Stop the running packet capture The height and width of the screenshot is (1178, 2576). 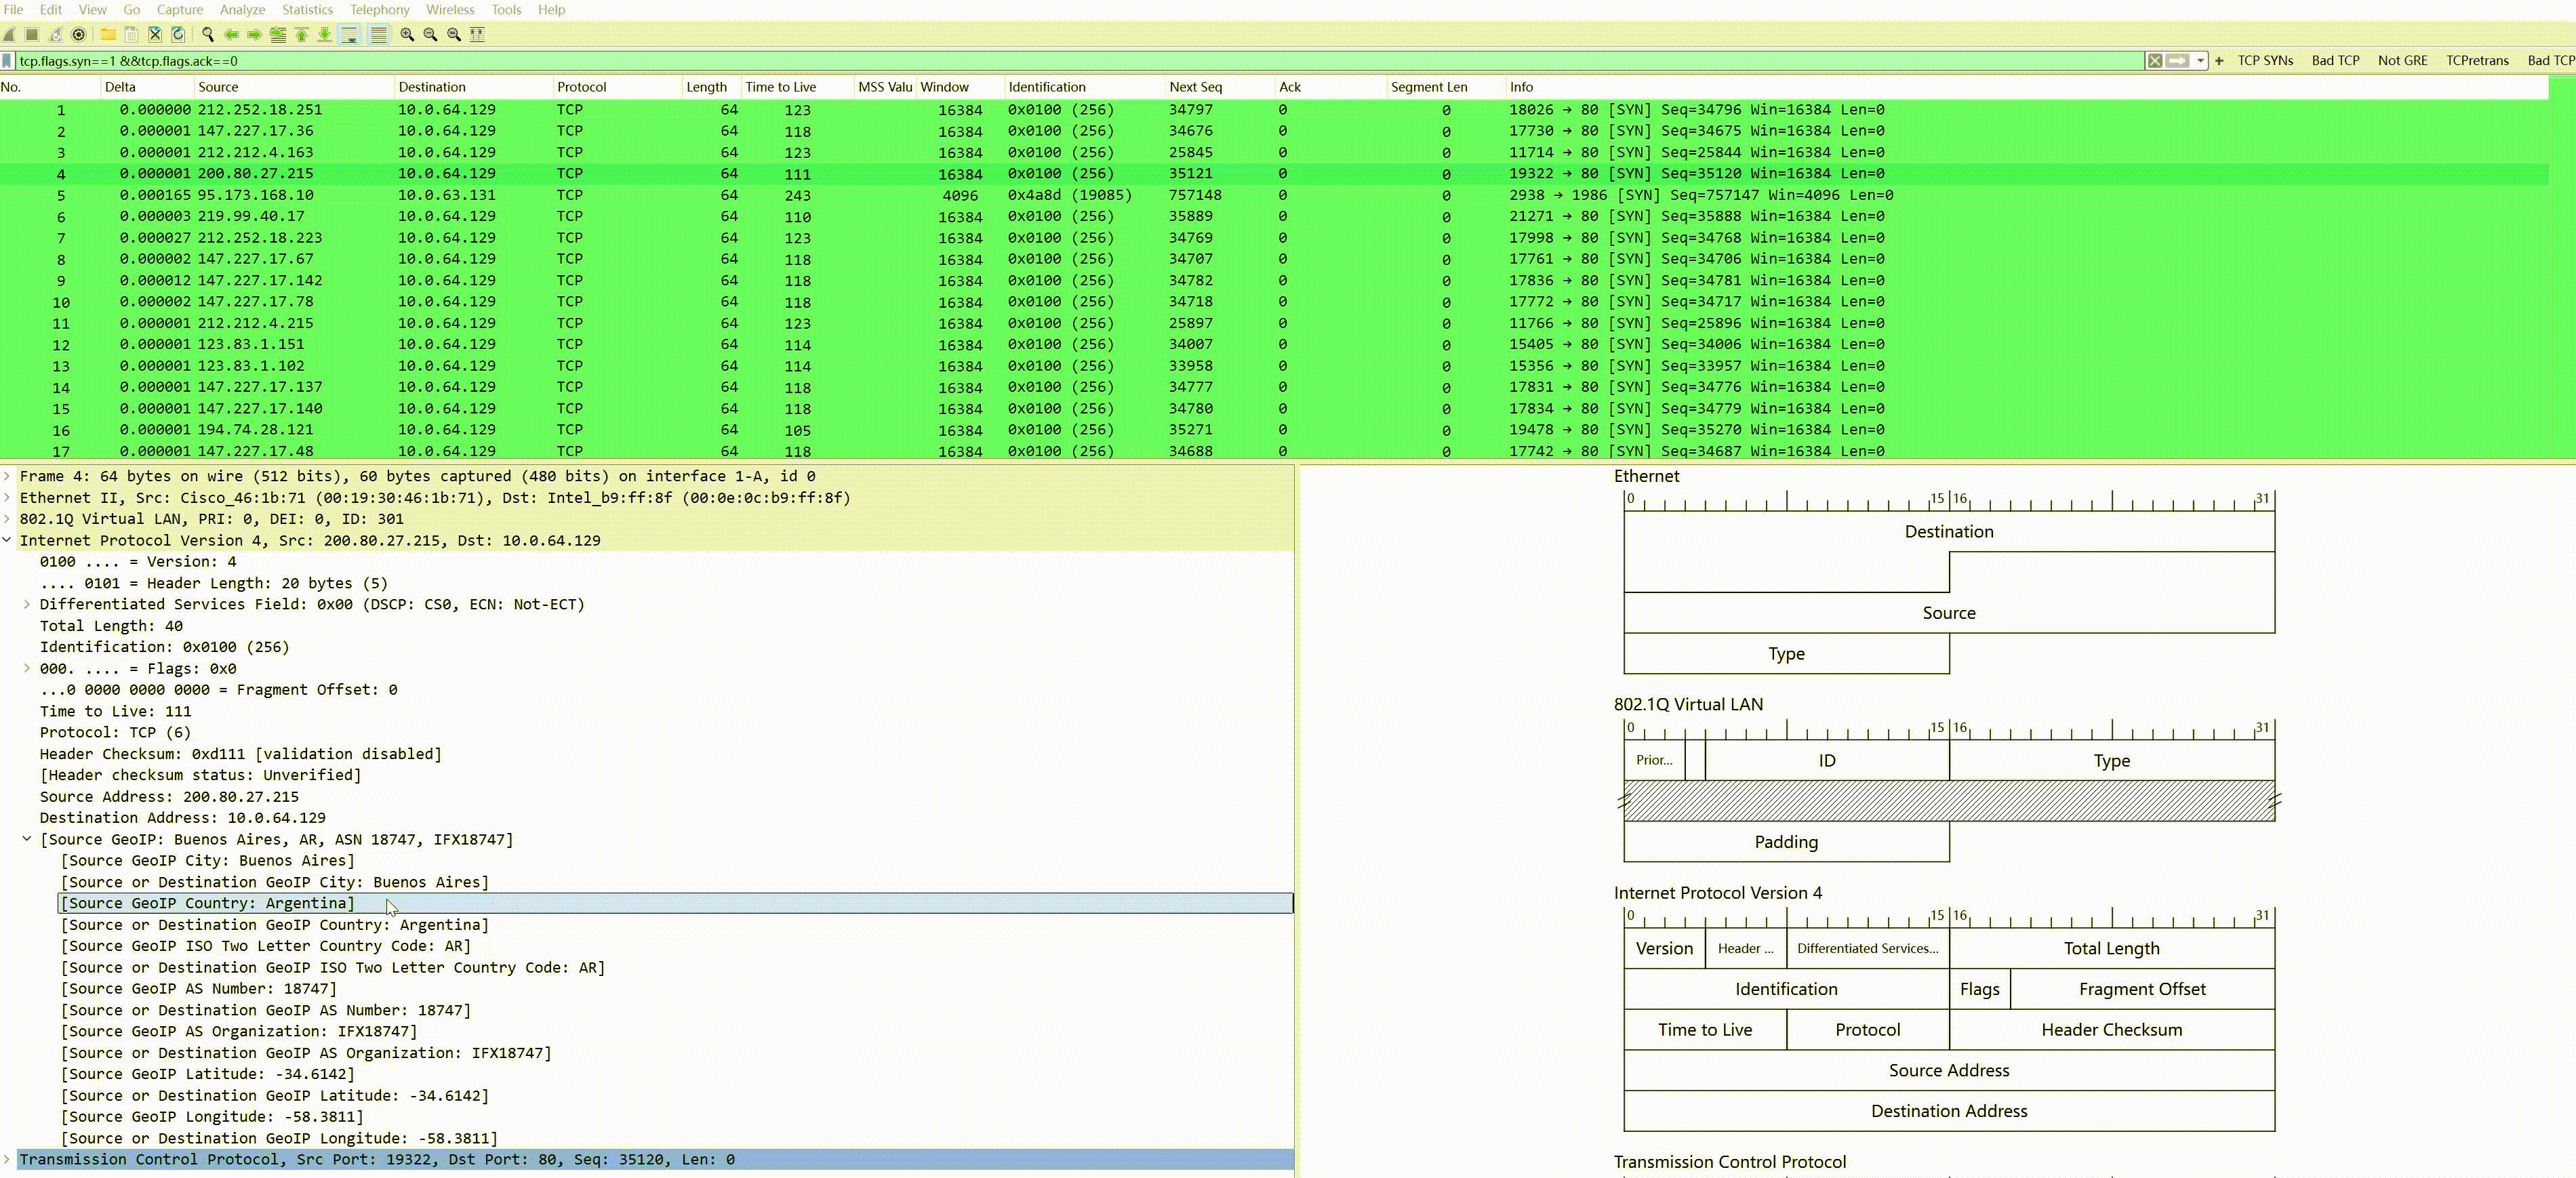(32, 34)
